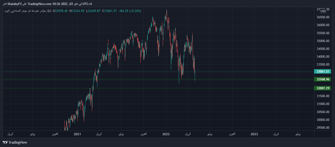The height and width of the screenshot is (147, 335).
Task: Click the low value L32449.87
Action: pyautogui.click(x=93, y=11)
